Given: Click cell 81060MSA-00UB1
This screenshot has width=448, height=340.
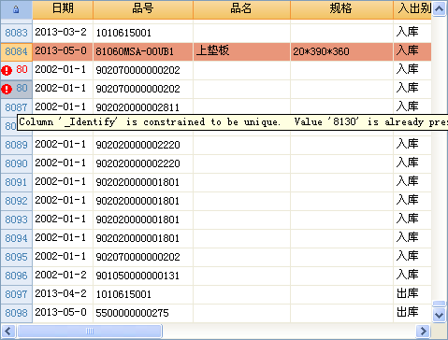Looking at the screenshot, I should coord(143,51).
